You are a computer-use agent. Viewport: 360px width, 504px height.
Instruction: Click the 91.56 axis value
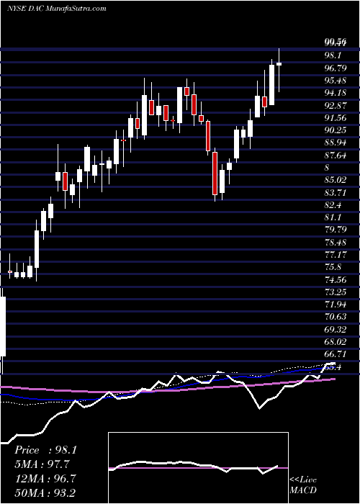(x=336, y=117)
